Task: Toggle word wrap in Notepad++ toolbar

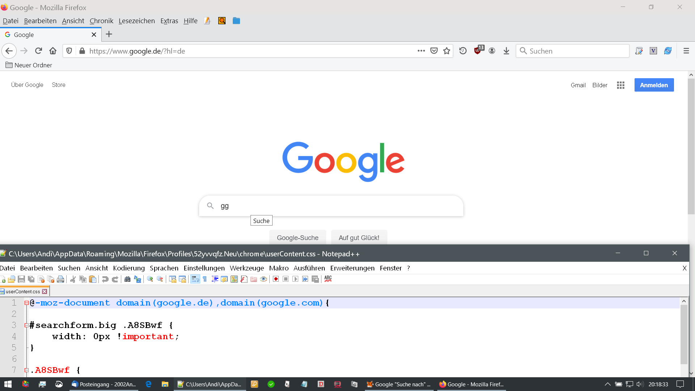Action: (195, 279)
